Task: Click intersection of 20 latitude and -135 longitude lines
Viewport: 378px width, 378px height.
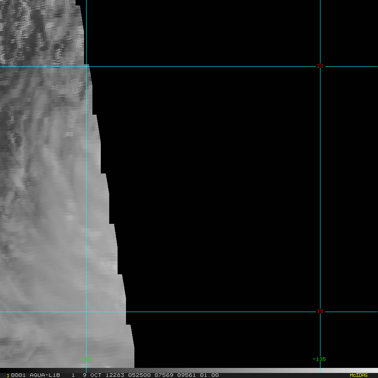Action: pyautogui.click(x=320, y=66)
